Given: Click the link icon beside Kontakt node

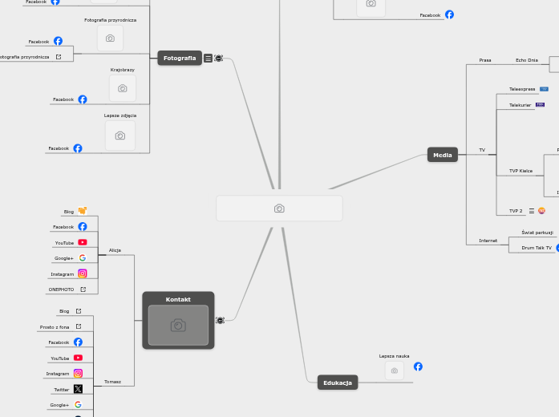Looking at the screenshot, I should (x=221, y=321).
